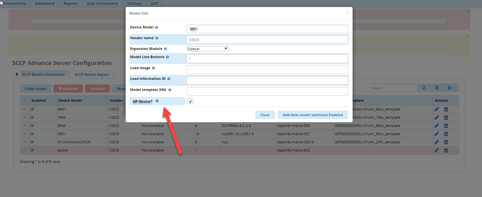Image resolution: width=482 pixels, height=197 pixels.
Task: Click the help icon beside Load Information ID
Action: click(x=169, y=79)
